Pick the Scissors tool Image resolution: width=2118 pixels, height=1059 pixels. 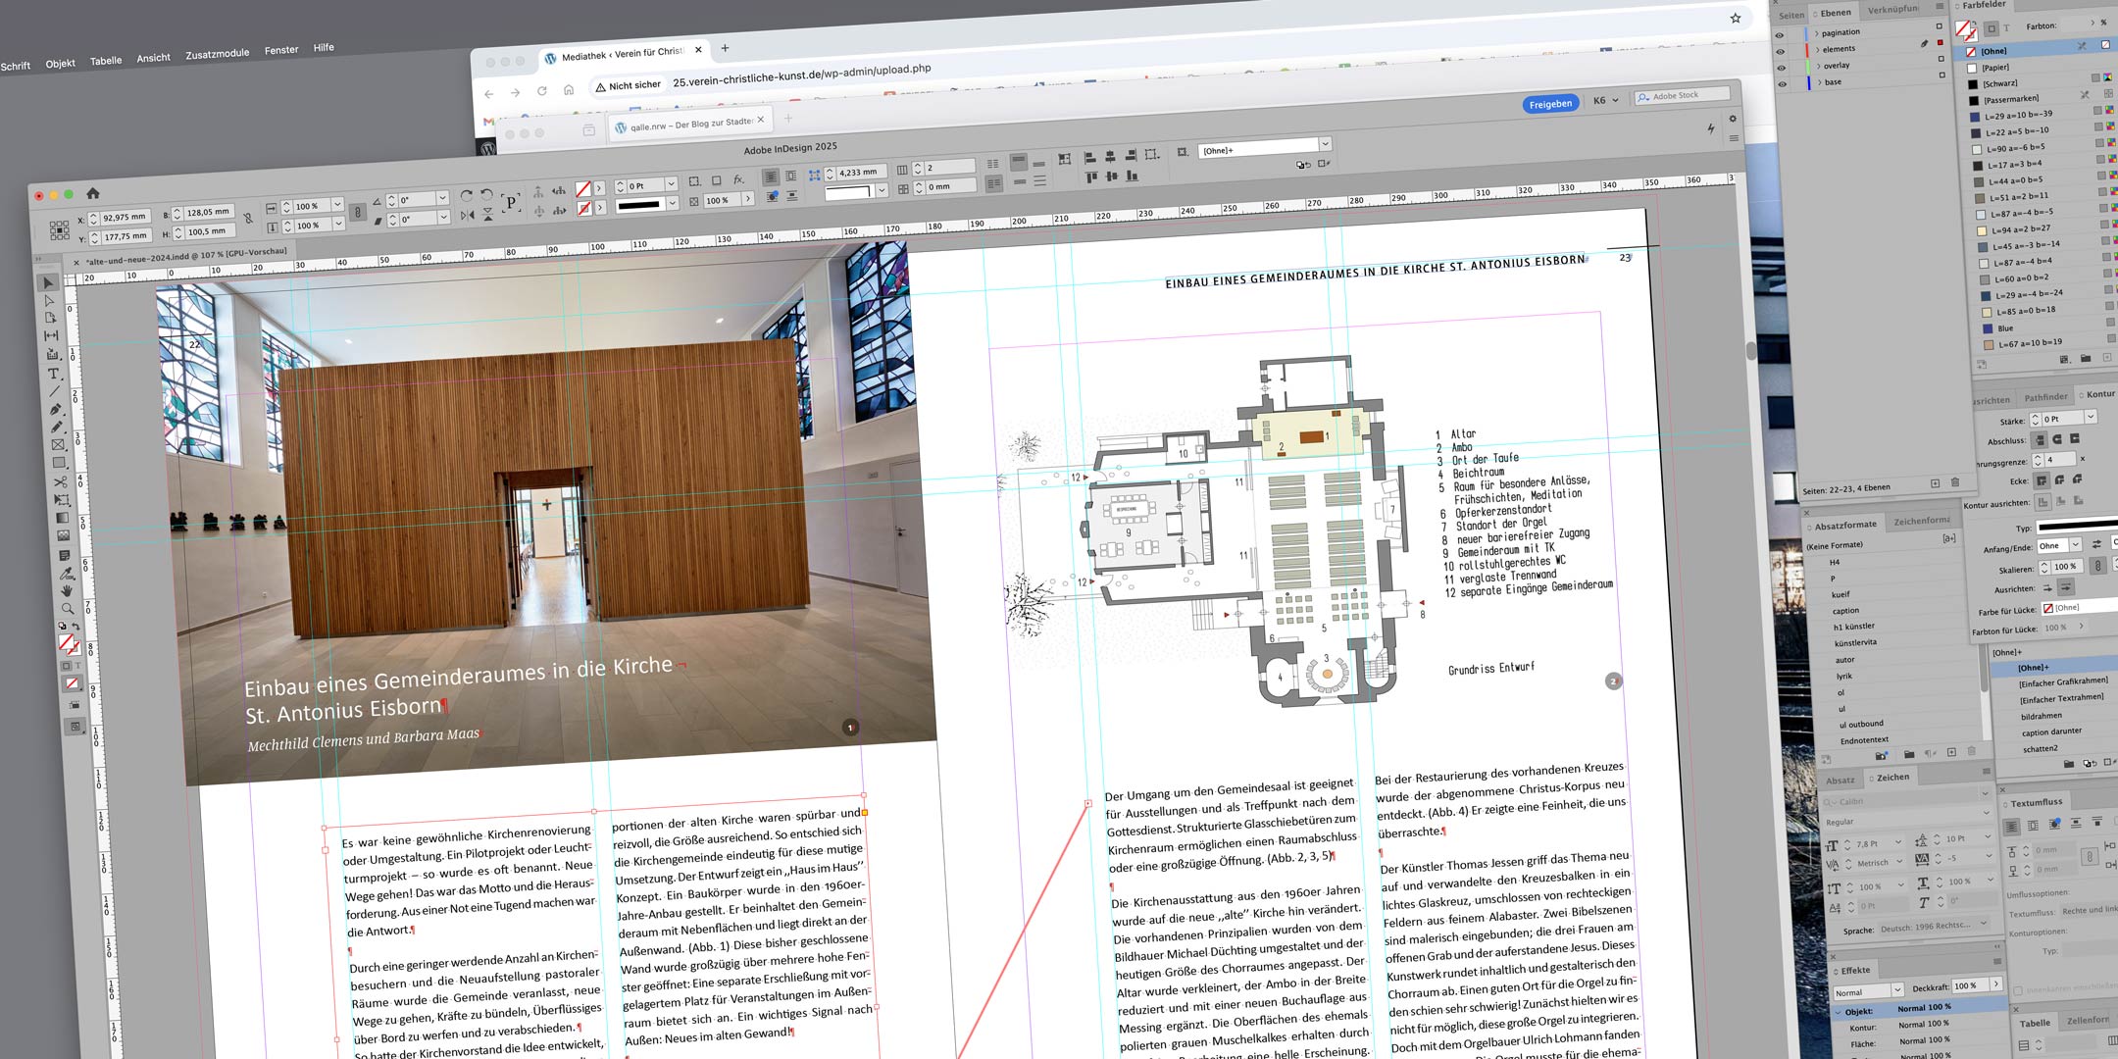(x=60, y=481)
